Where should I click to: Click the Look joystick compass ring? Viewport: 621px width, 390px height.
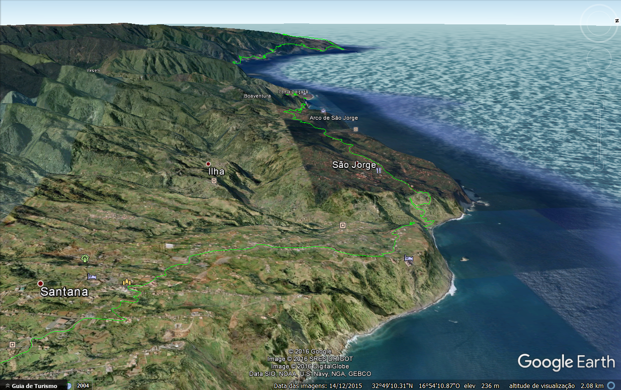[x=599, y=23]
